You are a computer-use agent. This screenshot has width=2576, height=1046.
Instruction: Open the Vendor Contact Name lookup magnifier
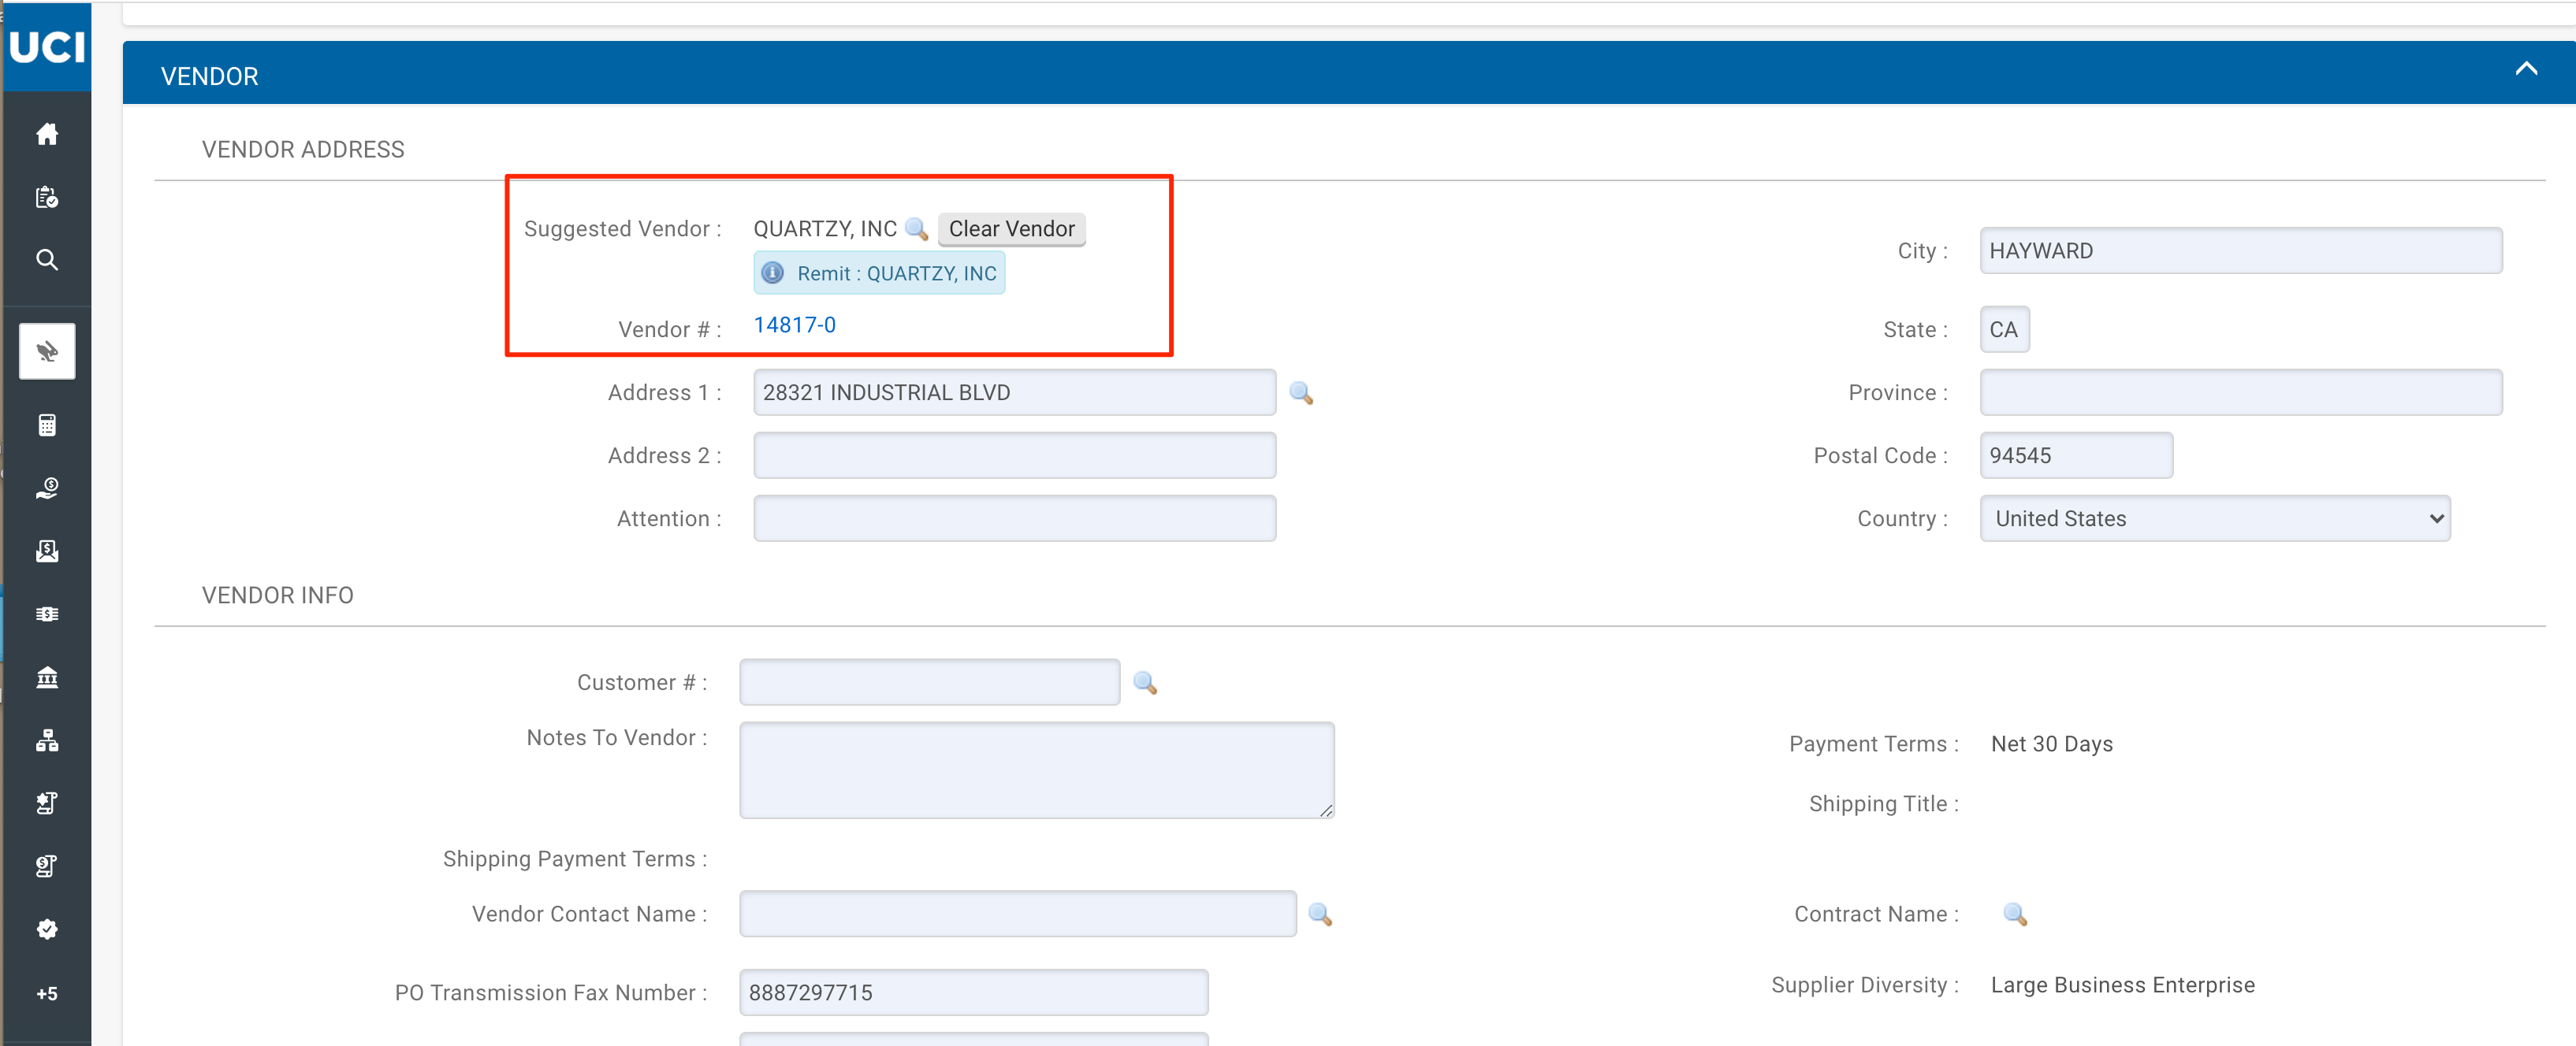click(1320, 914)
